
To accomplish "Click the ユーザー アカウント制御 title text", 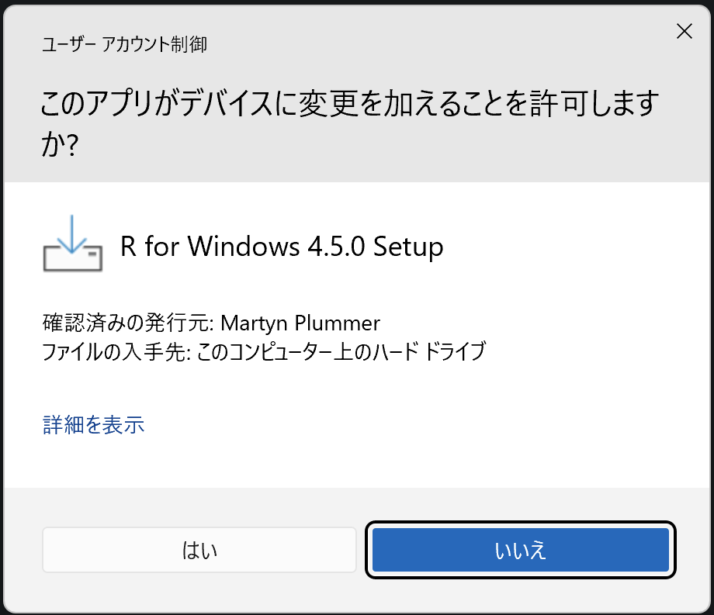I will 124,44.
